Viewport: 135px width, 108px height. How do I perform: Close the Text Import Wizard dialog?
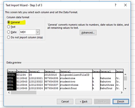coord(125,5)
